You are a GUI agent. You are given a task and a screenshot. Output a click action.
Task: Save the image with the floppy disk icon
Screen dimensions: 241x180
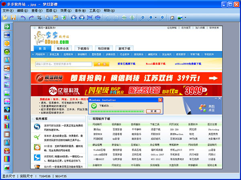[13, 18]
